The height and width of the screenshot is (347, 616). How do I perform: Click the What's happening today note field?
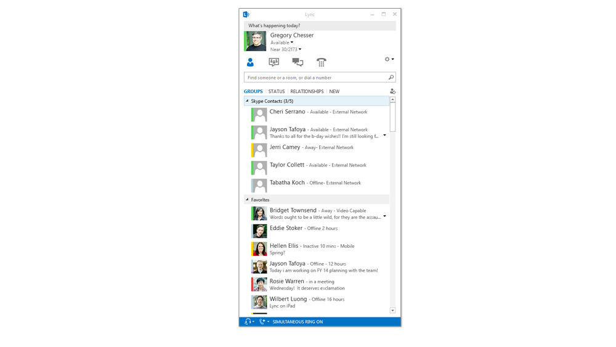pyautogui.click(x=319, y=26)
